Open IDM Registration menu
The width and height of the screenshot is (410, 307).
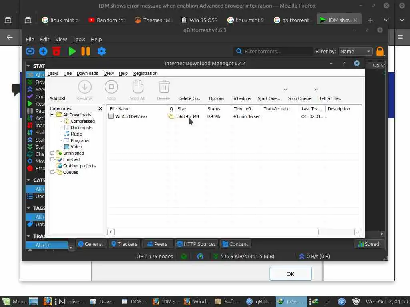145,73
